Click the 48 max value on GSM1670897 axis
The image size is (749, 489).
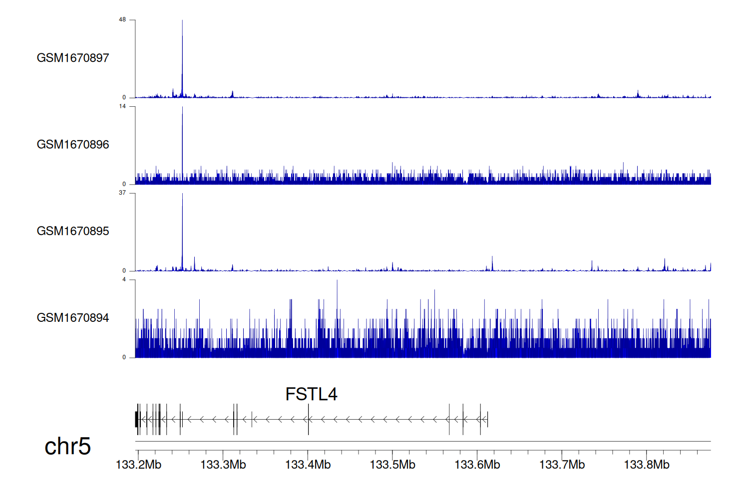point(122,20)
